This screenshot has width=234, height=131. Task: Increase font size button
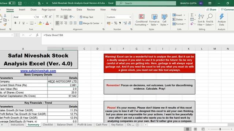click(x=46, y=17)
